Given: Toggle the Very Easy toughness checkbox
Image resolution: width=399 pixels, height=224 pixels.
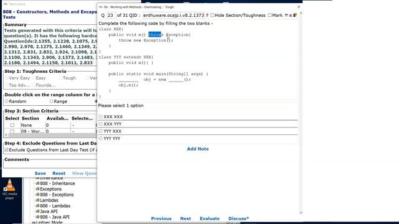Looking at the screenshot, I should [x=6, y=78].
